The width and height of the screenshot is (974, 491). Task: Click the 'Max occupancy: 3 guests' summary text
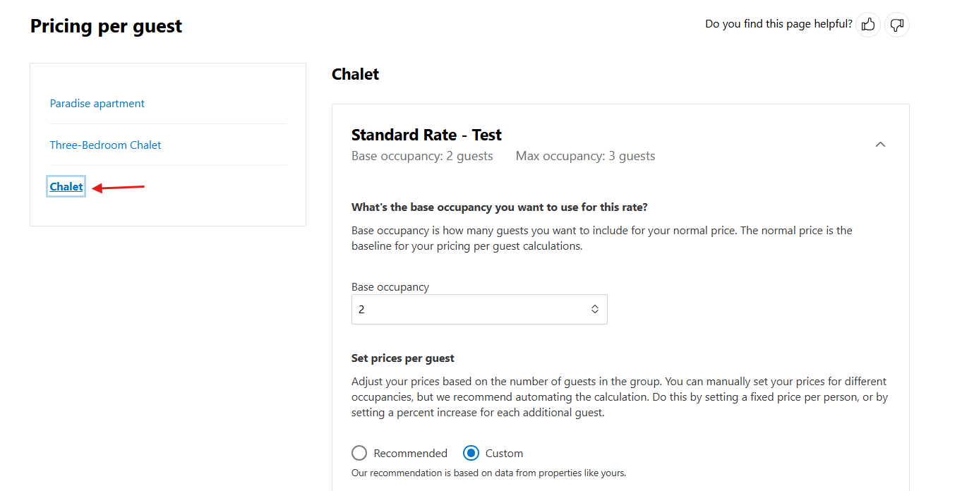[586, 156]
